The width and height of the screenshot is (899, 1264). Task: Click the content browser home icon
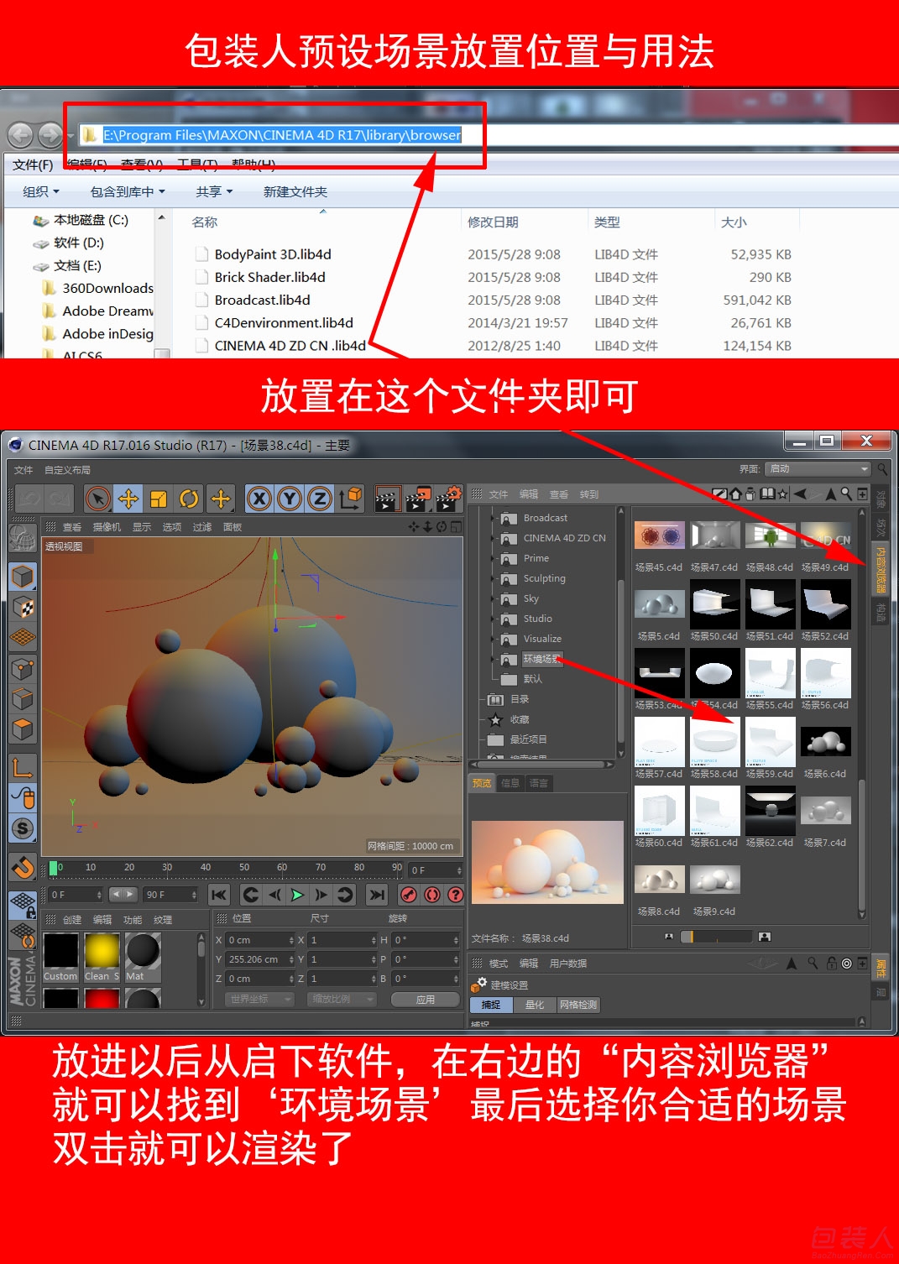(x=735, y=494)
